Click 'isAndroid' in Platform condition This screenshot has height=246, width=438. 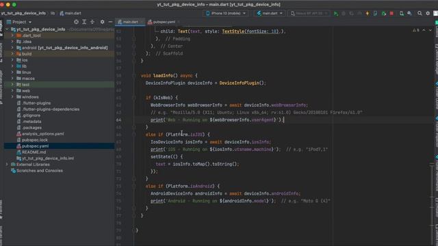(x=201, y=186)
